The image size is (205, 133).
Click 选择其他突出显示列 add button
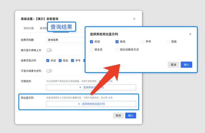91,104
